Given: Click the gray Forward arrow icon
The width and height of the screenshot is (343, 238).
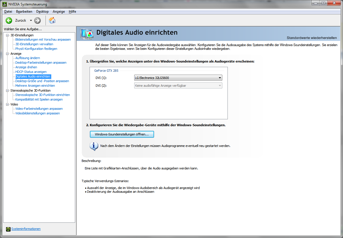Looking at the screenshot, I should point(37,20).
